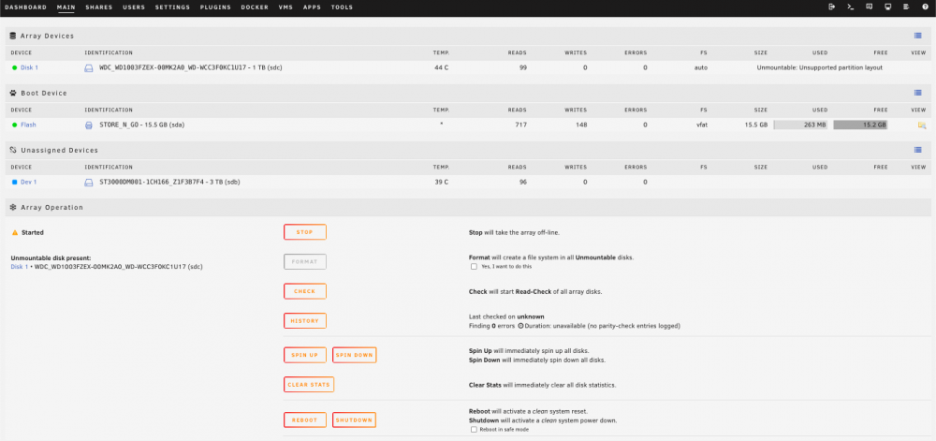936x441 pixels.
Task: Open the Docker tab
Action: (255, 7)
